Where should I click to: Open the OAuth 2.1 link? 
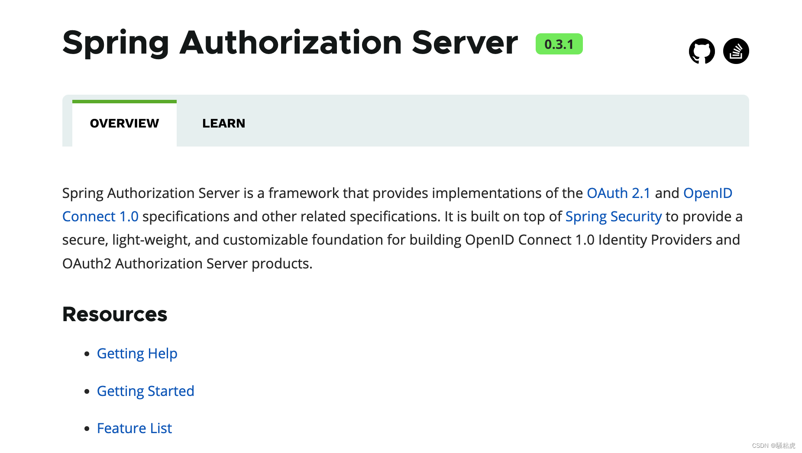coord(618,193)
